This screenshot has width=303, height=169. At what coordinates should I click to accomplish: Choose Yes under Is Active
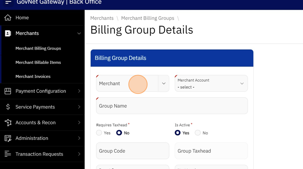point(178,133)
